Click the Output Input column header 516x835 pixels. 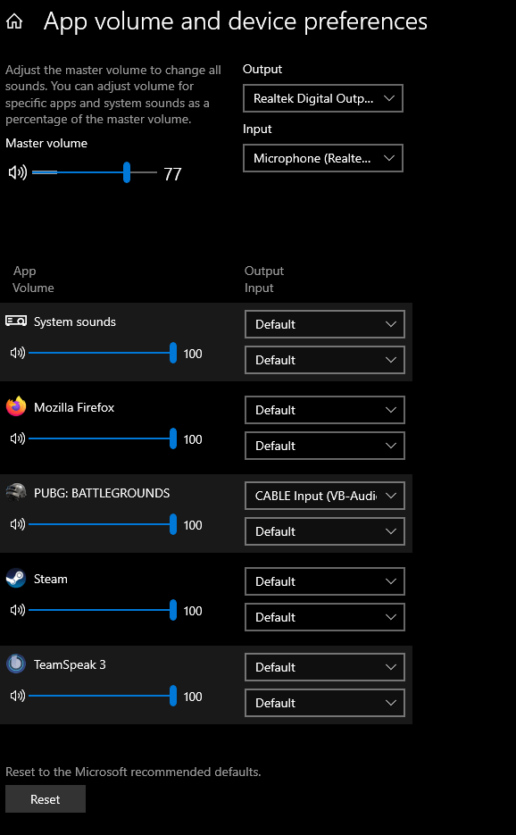[264, 279]
